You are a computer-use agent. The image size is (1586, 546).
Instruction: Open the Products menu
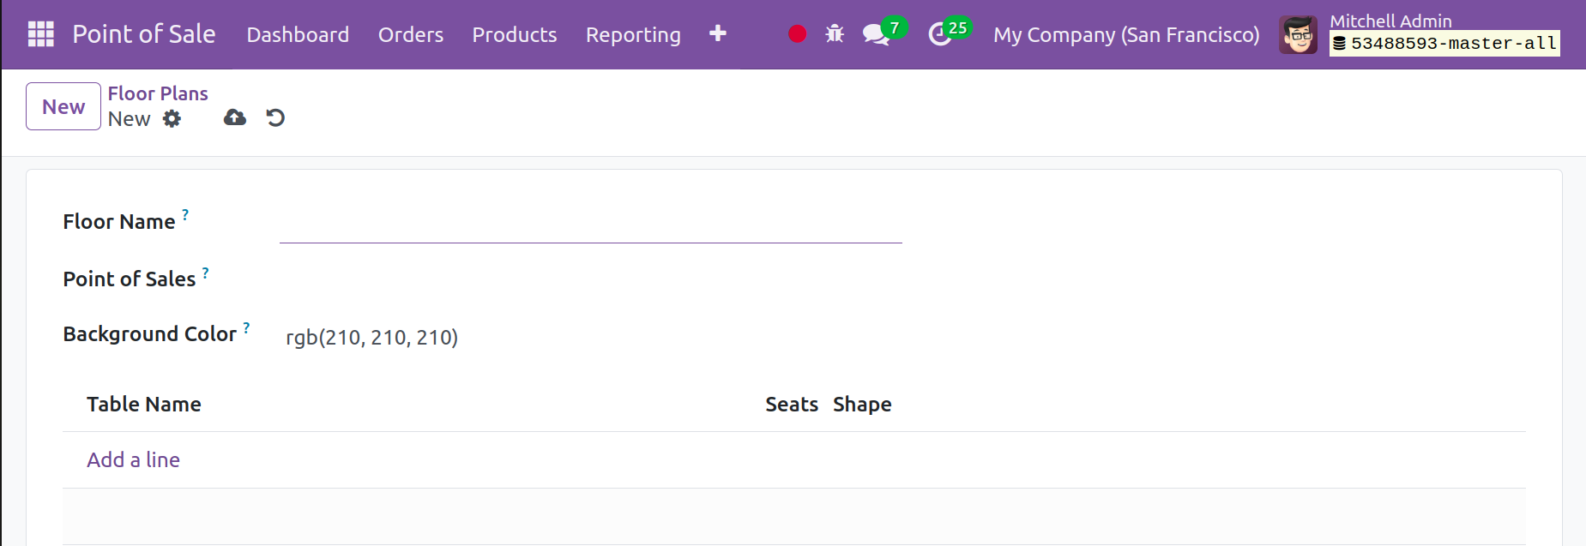[514, 35]
